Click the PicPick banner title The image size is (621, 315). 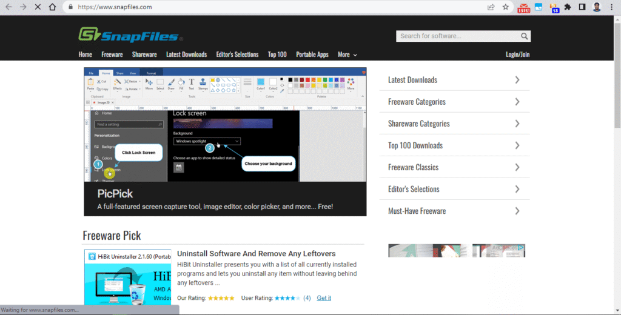115,193
